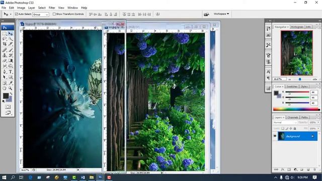Screen dimensions: 322x181
Task: Open the Filter menu
Action: click(52, 8)
